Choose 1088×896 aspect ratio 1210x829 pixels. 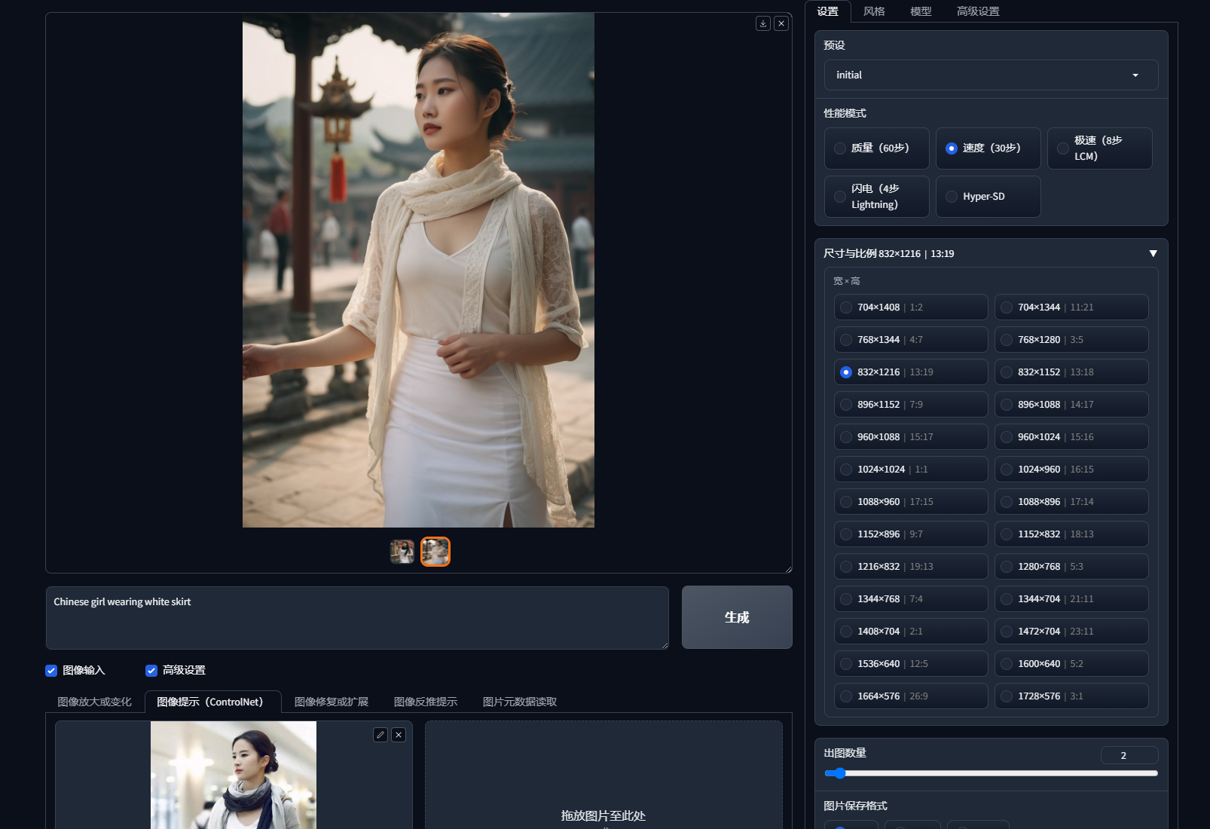pyautogui.click(x=1071, y=502)
